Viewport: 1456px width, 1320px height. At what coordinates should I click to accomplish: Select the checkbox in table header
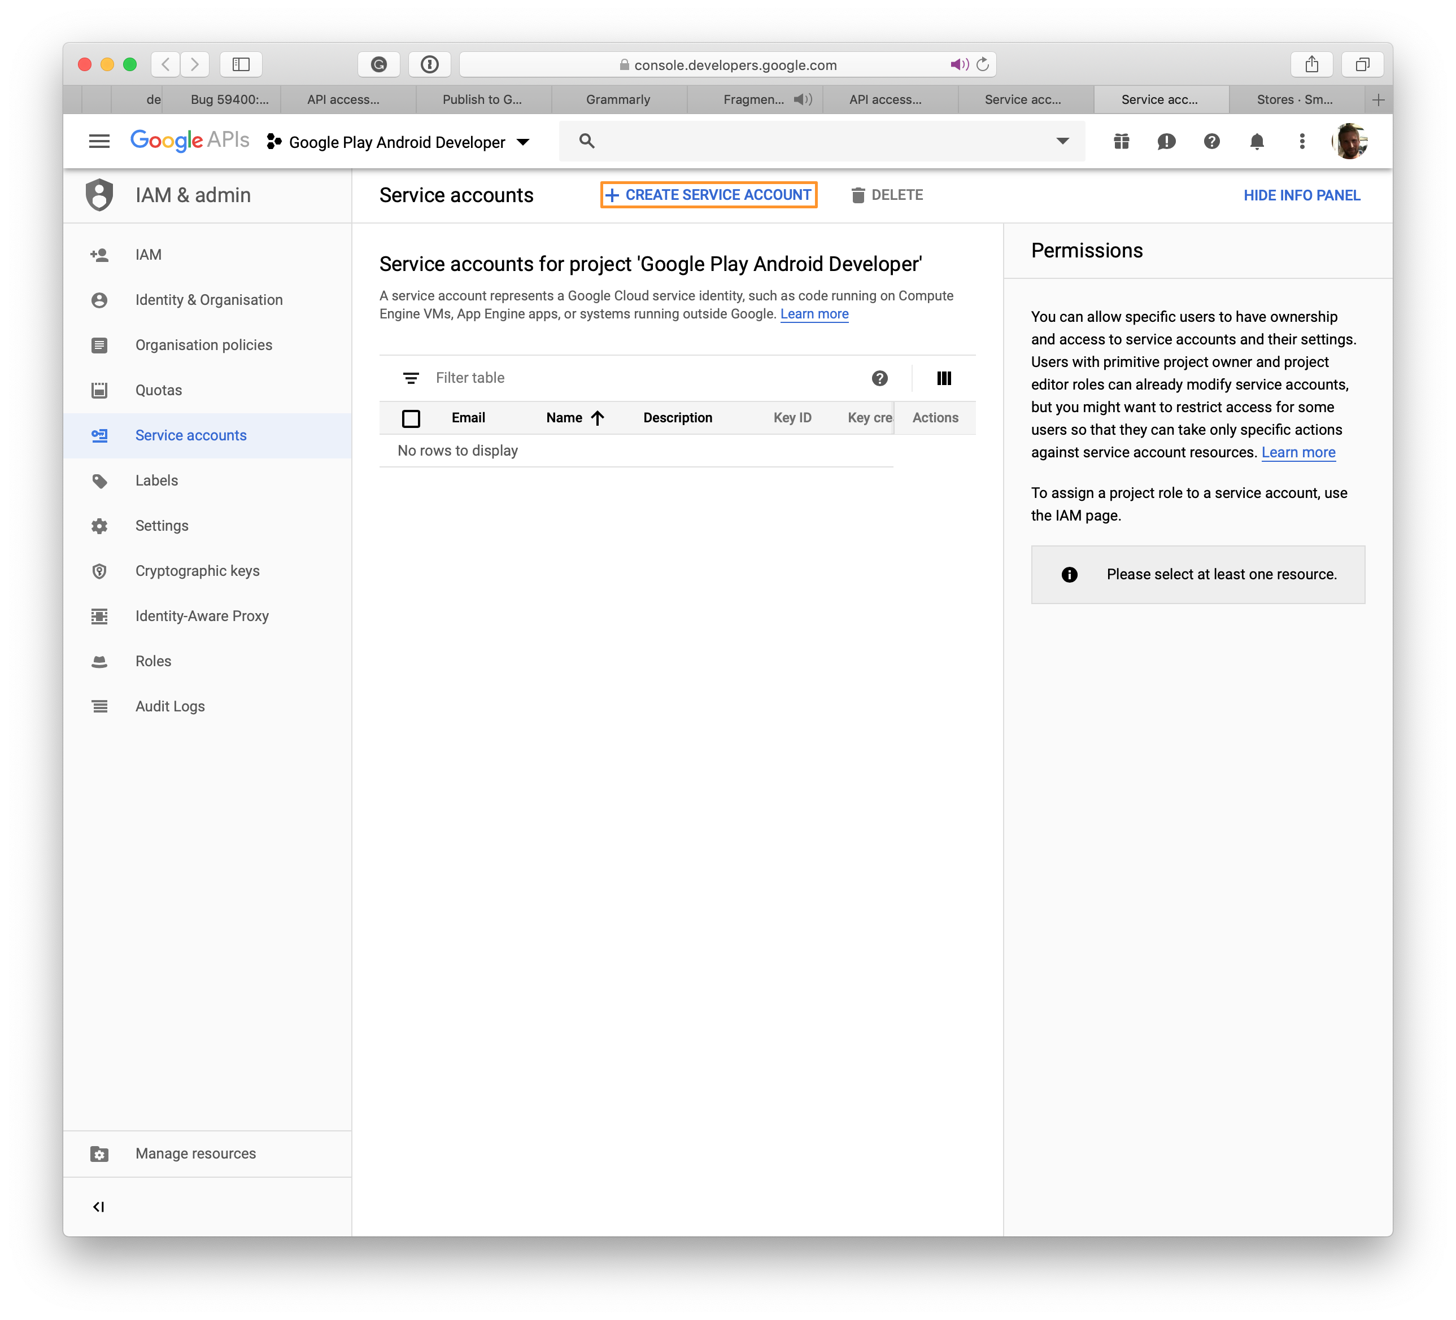(412, 418)
